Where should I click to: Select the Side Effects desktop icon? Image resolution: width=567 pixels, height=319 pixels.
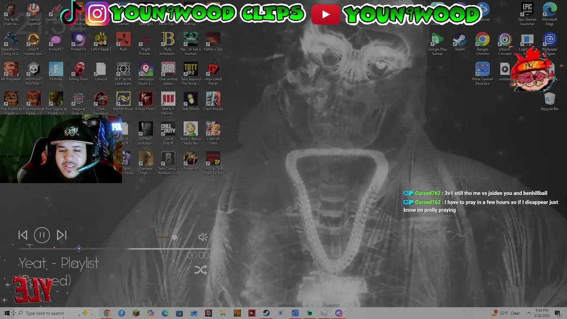[x=190, y=101]
